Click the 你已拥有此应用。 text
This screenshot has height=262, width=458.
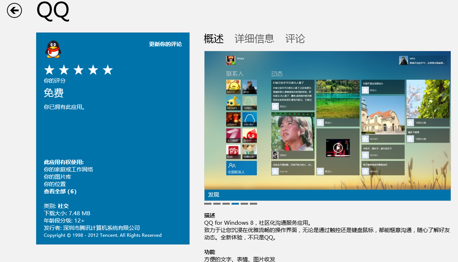(64, 107)
